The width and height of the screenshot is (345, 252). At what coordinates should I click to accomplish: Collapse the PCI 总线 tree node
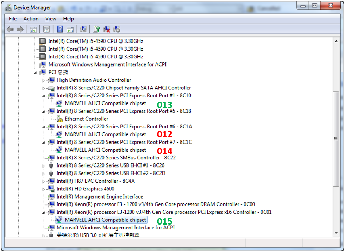(35, 73)
